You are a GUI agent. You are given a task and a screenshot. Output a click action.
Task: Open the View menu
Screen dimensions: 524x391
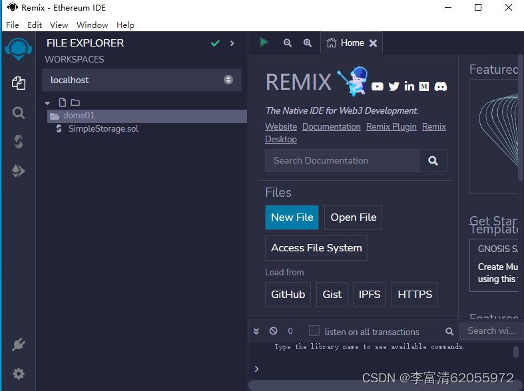(59, 25)
